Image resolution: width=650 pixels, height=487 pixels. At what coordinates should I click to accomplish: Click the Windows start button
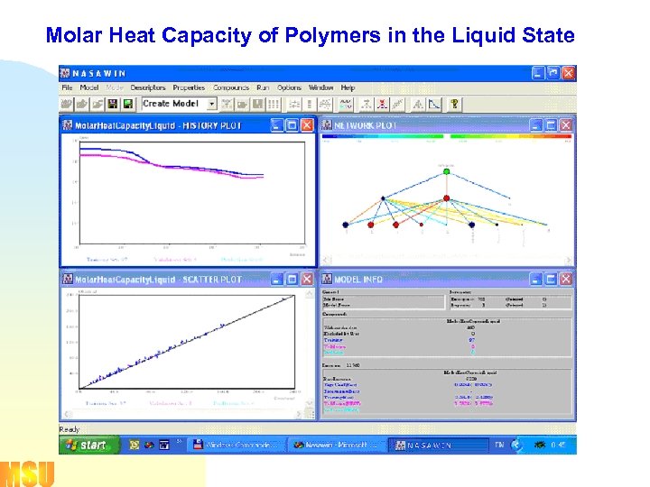click(x=88, y=446)
